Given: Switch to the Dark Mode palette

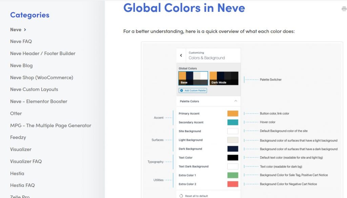Looking at the screenshot, I should 224,78.
